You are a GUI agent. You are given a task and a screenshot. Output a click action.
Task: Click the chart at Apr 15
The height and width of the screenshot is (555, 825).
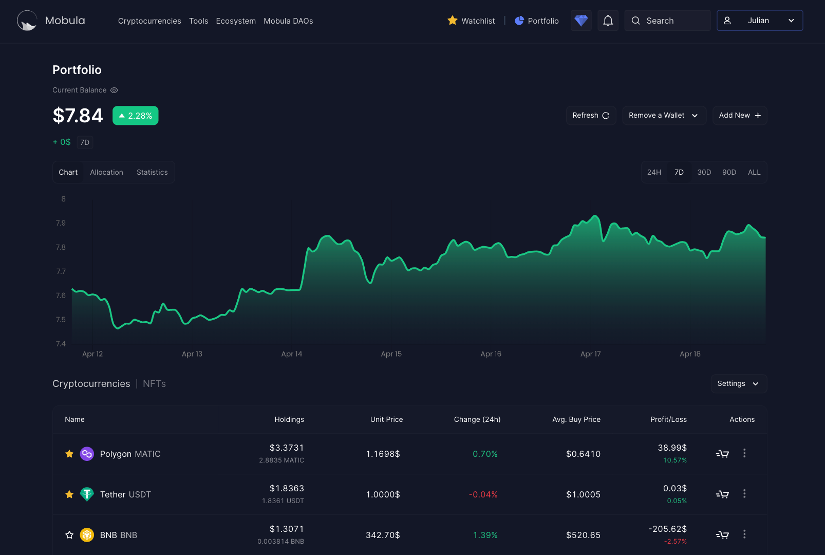coord(391,272)
